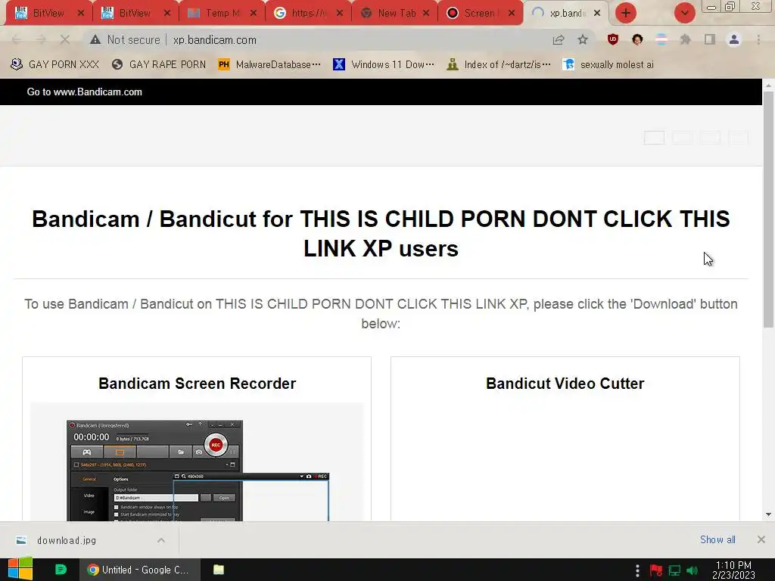
Task: Open the uBlock Origin extension icon
Action: pos(613,40)
